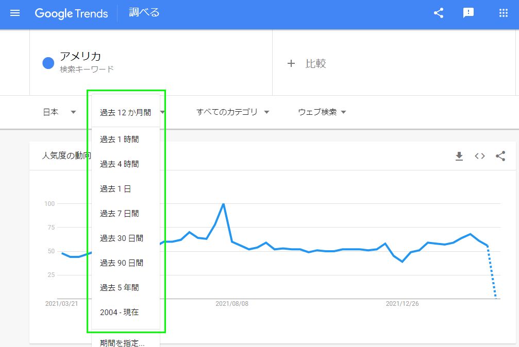Edit the アメリカ search term
Viewport: 519px width, 347px height.
(80, 57)
